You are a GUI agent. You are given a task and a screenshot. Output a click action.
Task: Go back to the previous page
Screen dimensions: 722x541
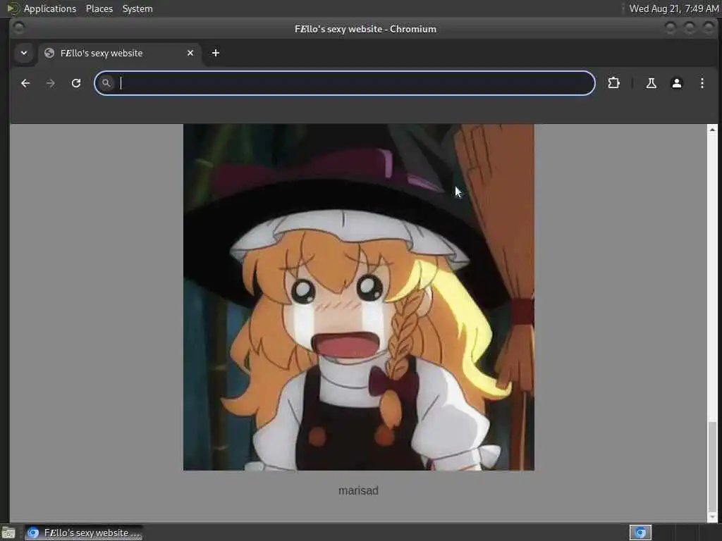(25, 83)
